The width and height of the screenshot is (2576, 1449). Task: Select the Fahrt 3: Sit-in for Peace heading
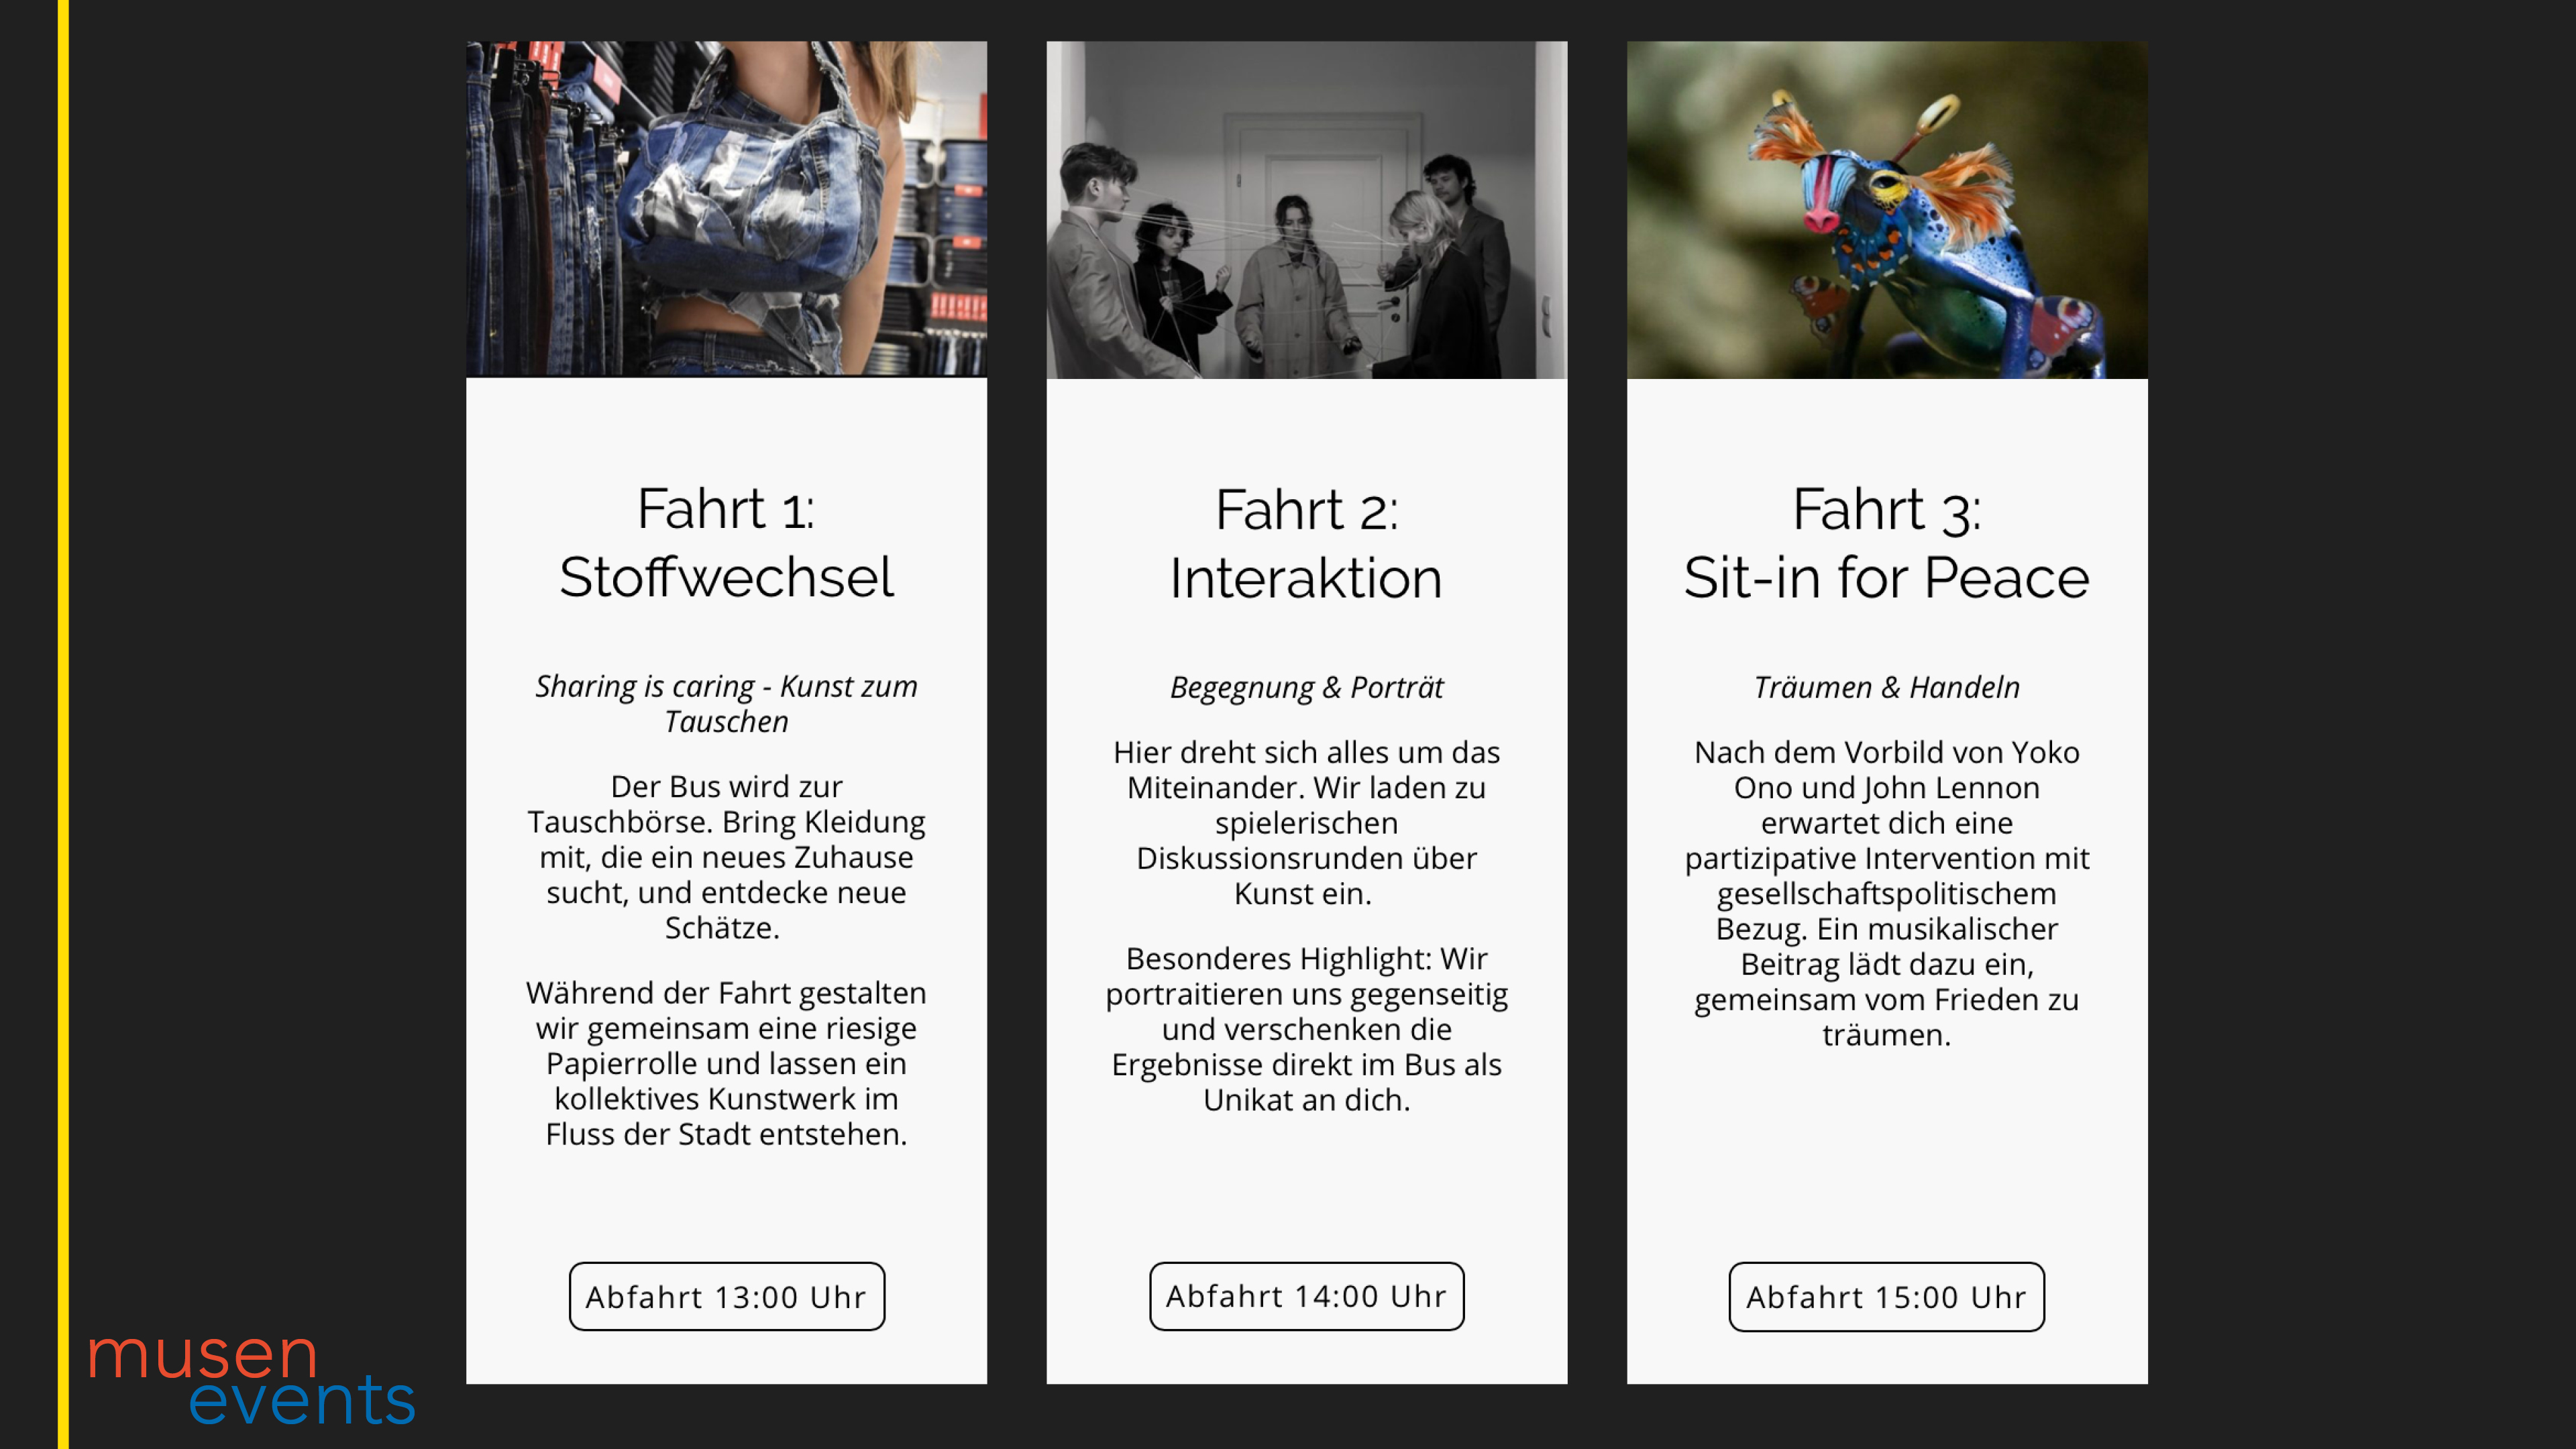coord(1886,543)
